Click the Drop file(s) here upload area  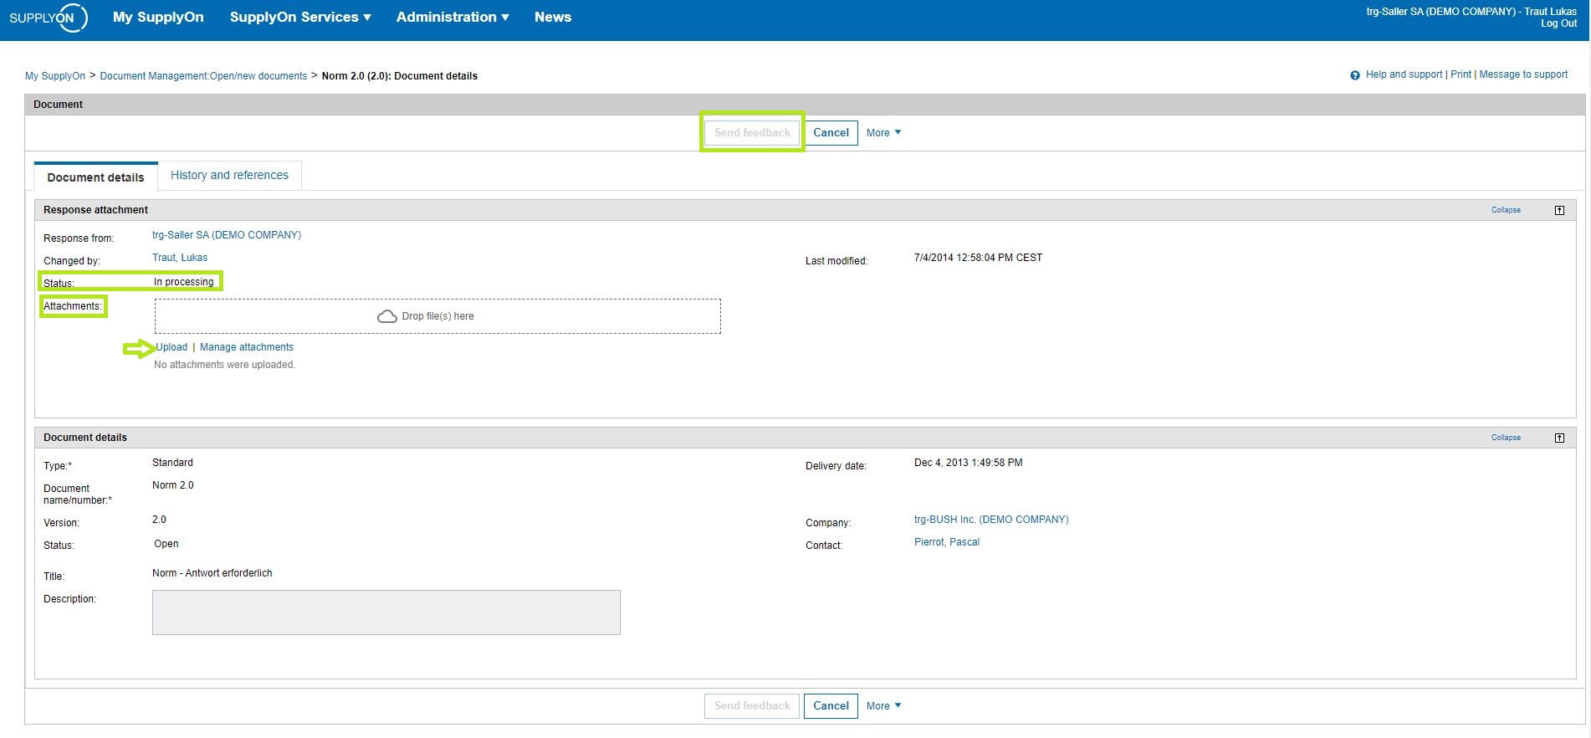(437, 316)
